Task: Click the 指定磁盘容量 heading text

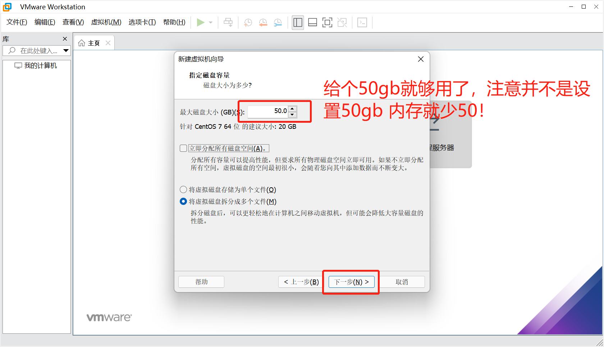Action: point(209,75)
